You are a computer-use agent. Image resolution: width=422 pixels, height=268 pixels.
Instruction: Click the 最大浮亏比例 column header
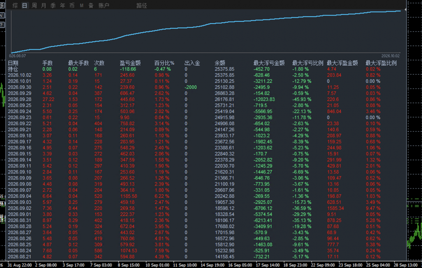click(x=308, y=63)
